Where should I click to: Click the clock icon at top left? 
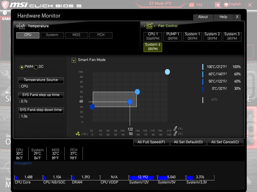(5, 13)
